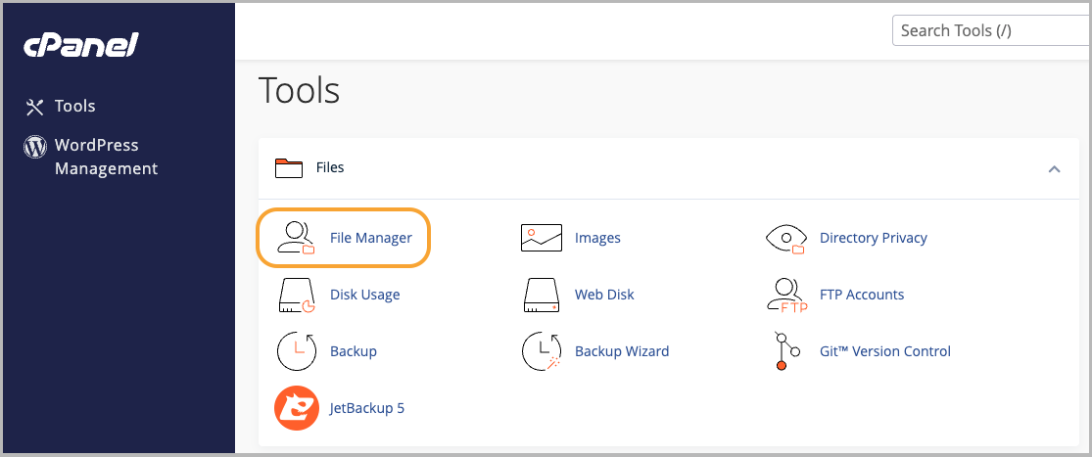Click the orange JetBackup 5 icon
Screen dimensions: 1092x457
click(296, 408)
